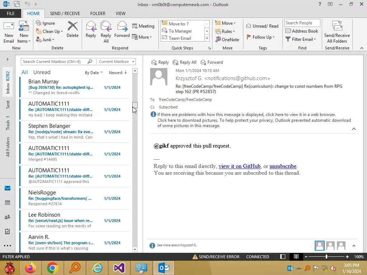Select the 'Move to: ?' quick step
This screenshot has width=367, height=275.
coord(183,24)
